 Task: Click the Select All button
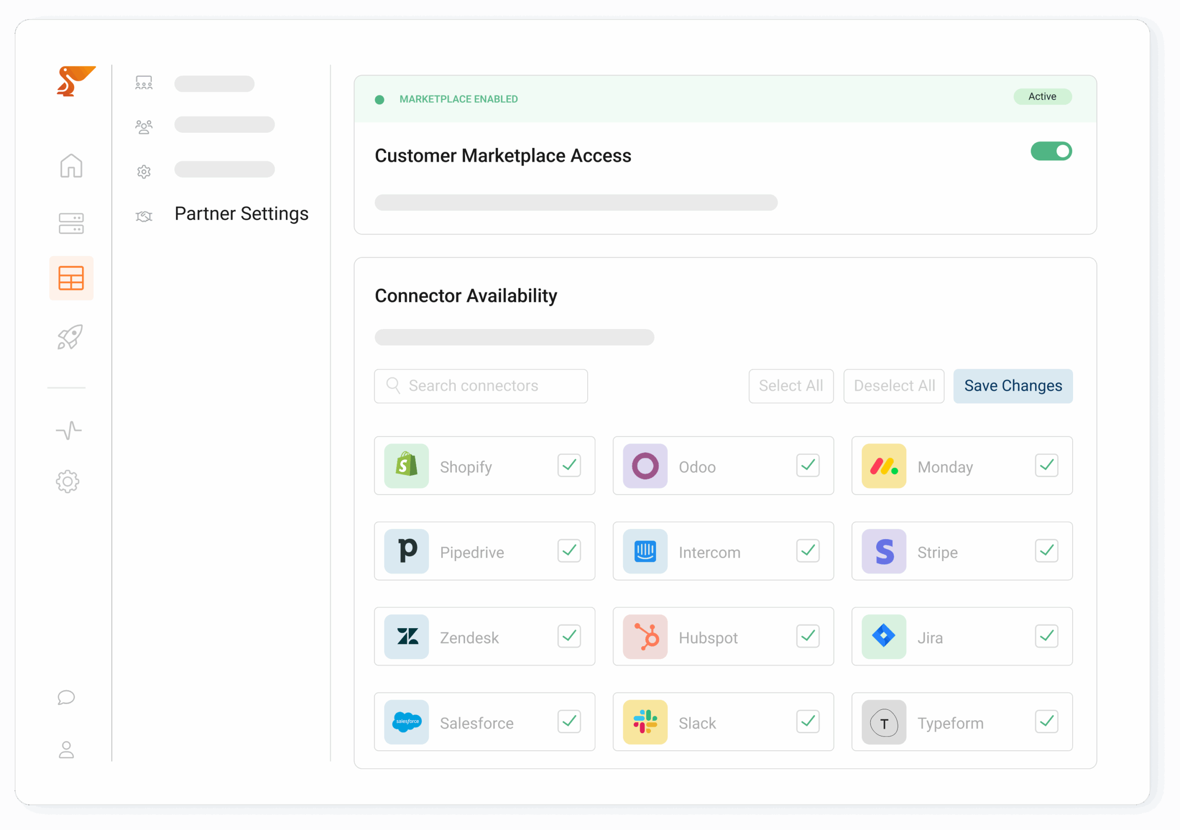pos(791,385)
